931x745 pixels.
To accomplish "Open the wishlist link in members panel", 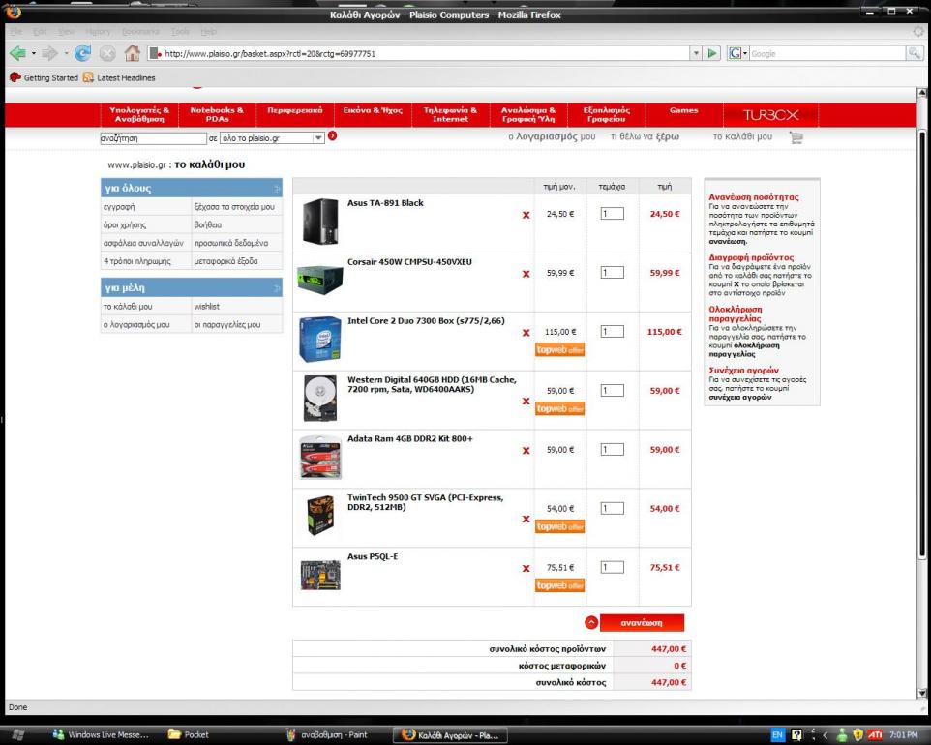I will pos(207,307).
